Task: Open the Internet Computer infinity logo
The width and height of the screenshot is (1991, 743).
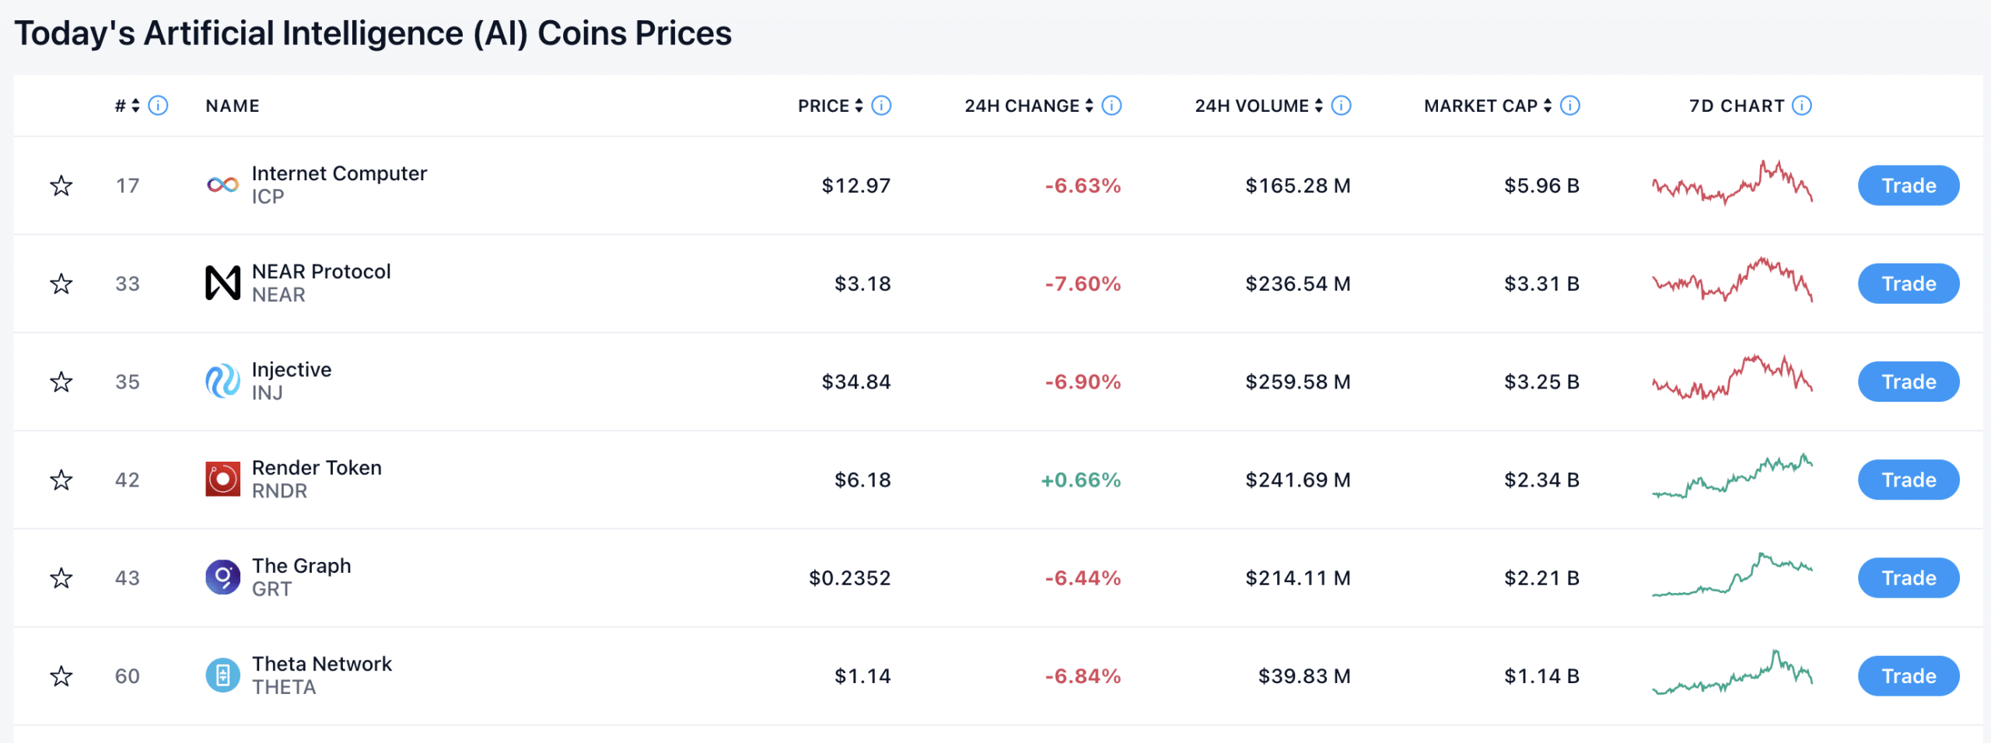Action: [222, 185]
